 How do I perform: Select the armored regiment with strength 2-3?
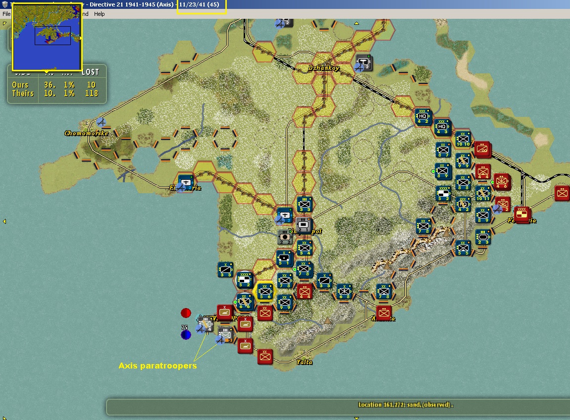483,237
